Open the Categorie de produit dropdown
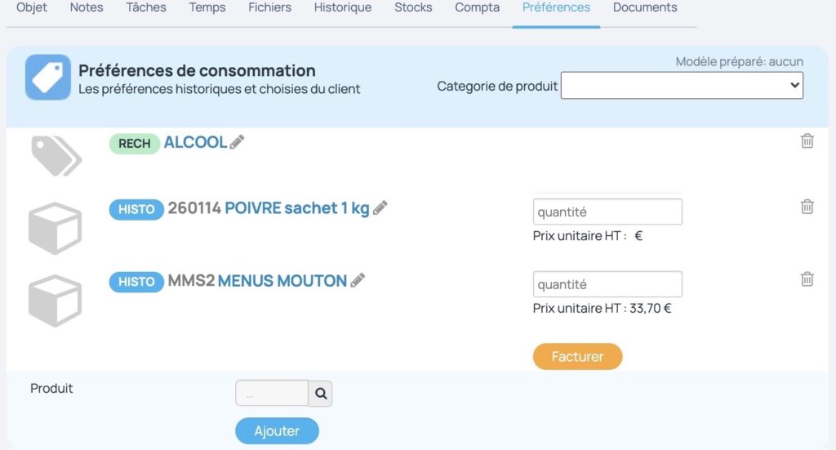This screenshot has height=450, width=836. tap(682, 85)
